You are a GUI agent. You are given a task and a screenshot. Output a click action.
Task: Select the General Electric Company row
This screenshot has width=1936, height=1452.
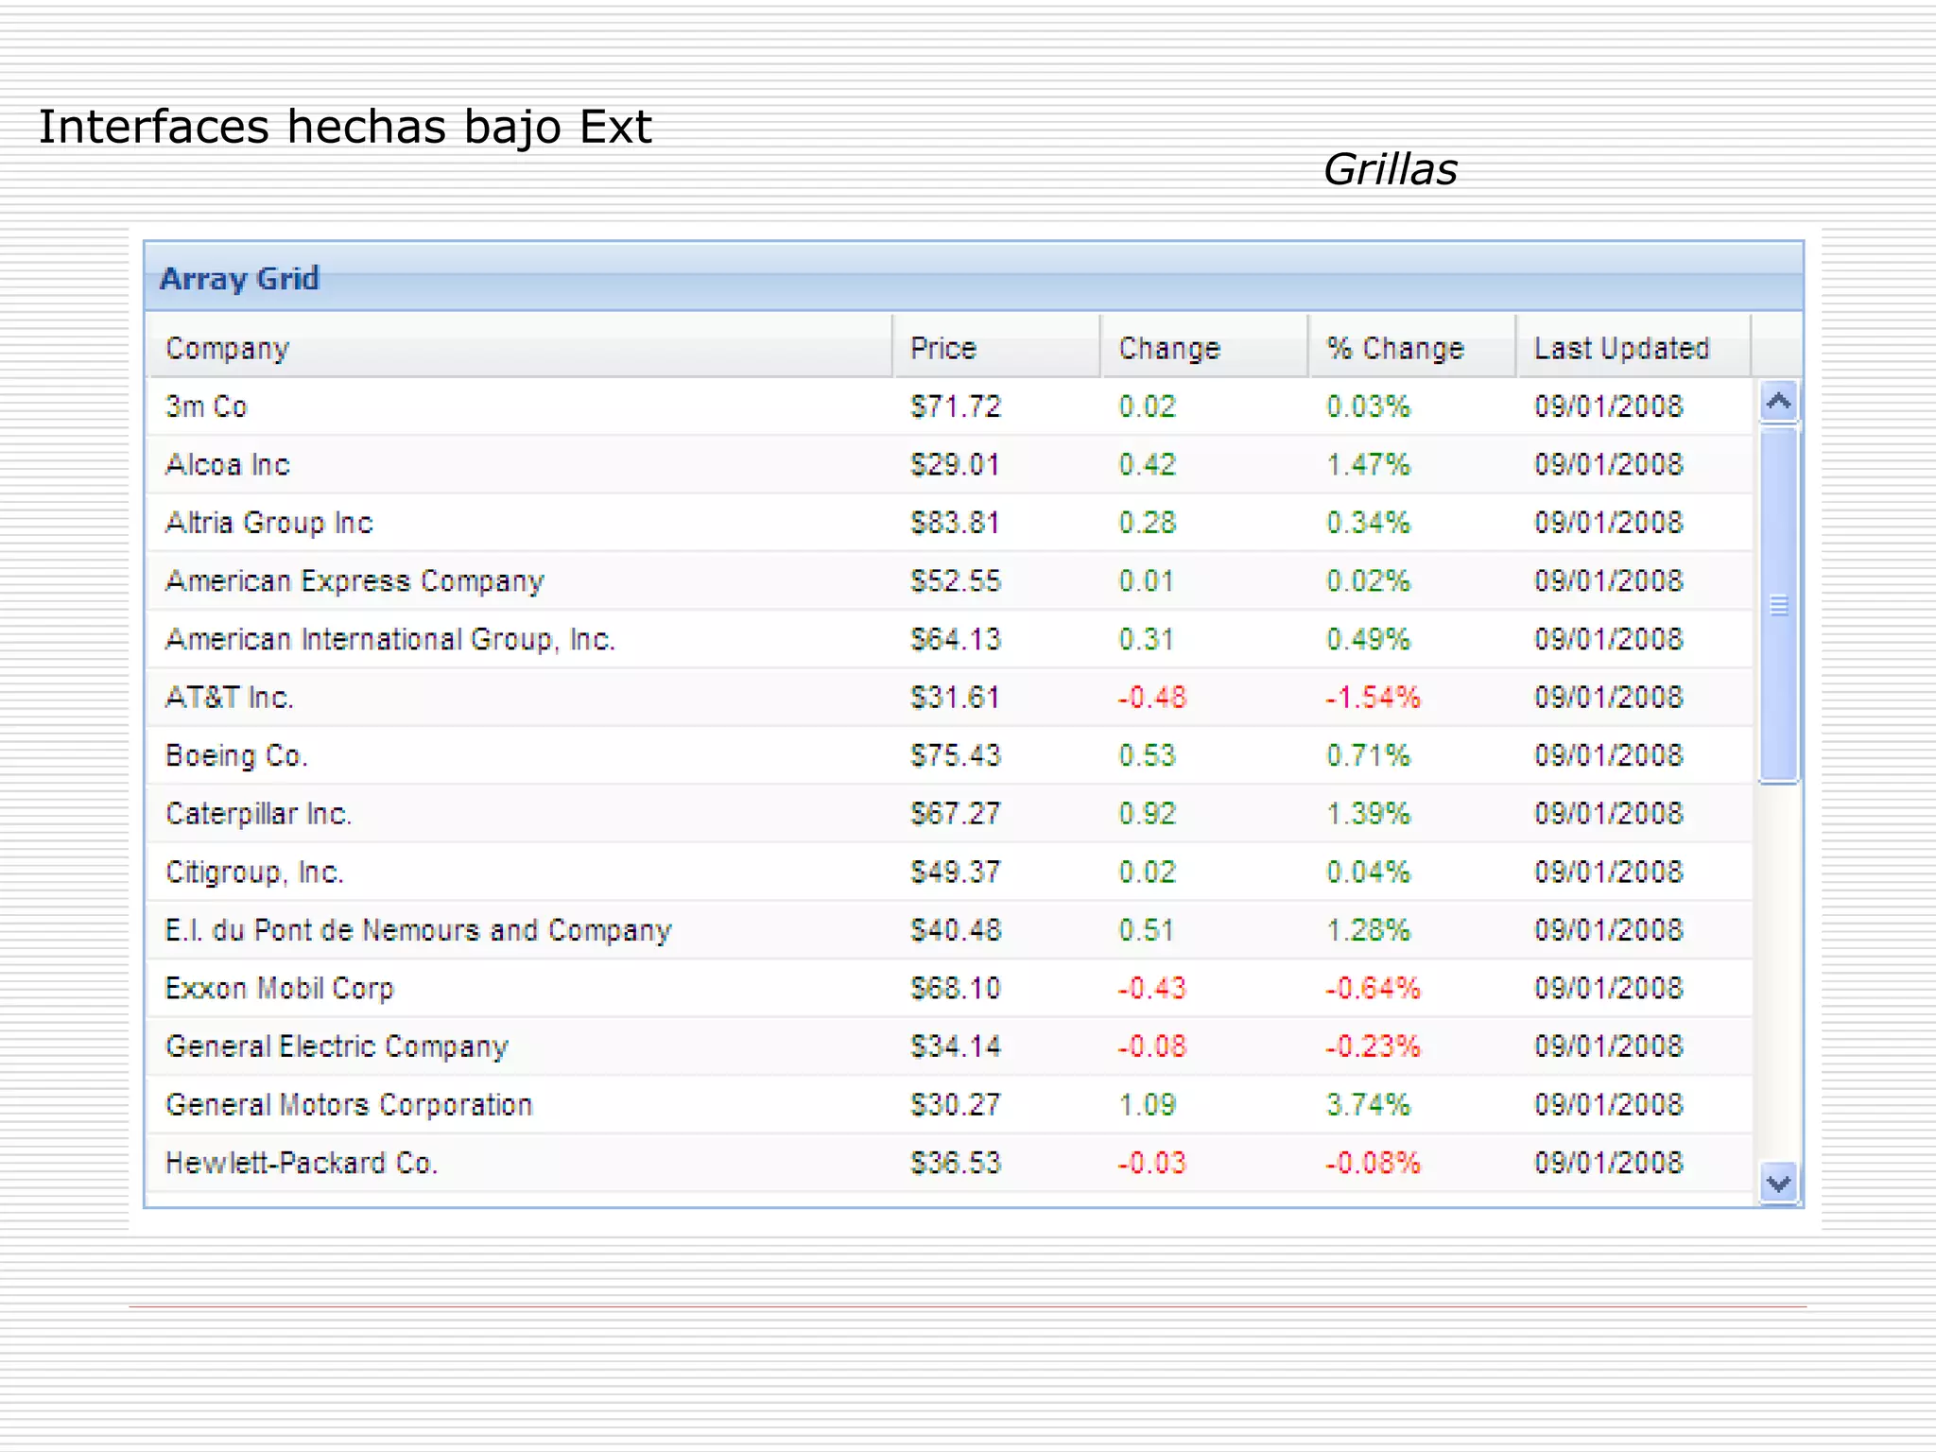point(950,1046)
